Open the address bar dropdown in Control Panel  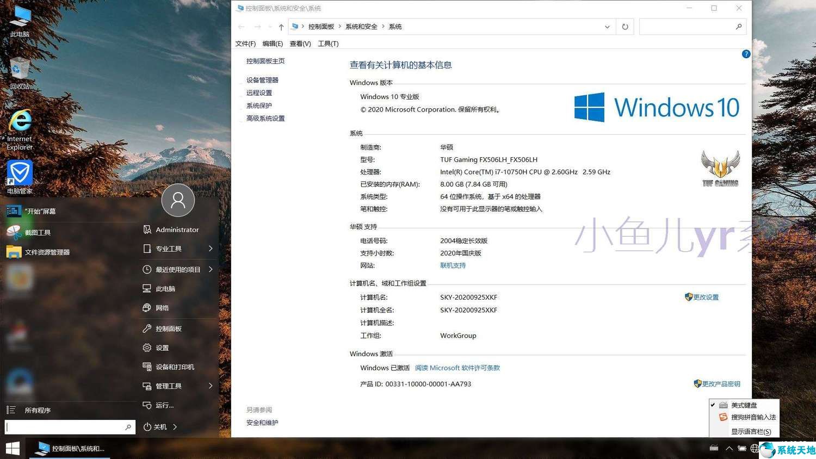[608, 26]
